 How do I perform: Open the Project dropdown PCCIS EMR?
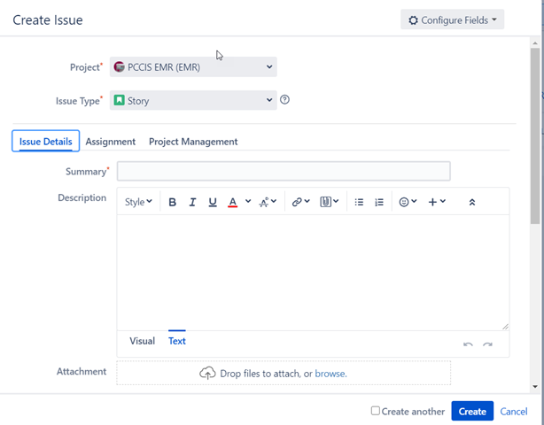193,67
